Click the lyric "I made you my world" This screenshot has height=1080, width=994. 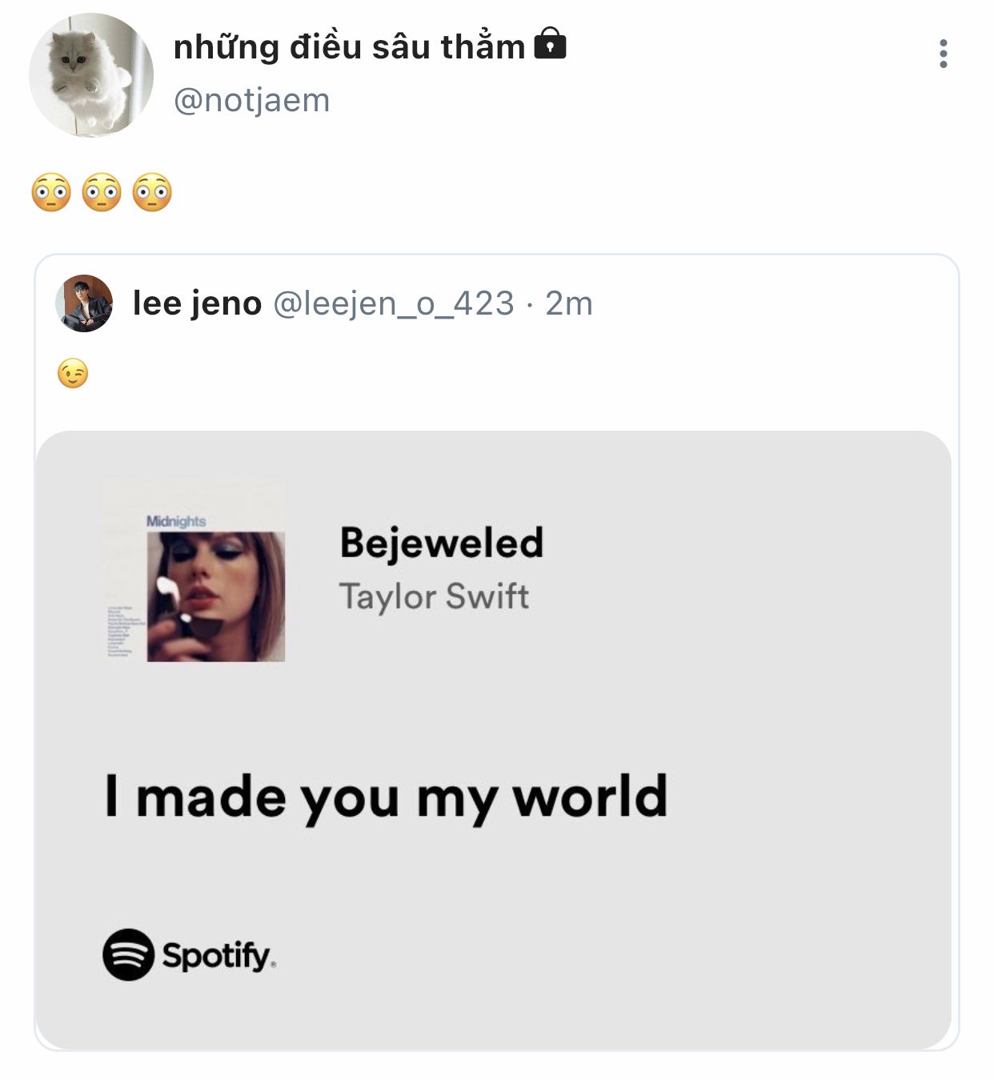[386, 797]
